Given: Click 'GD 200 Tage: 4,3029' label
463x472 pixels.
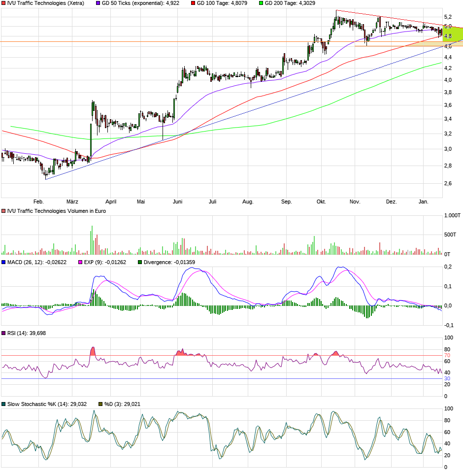Looking at the screenshot, I should pyautogui.click(x=290, y=3).
